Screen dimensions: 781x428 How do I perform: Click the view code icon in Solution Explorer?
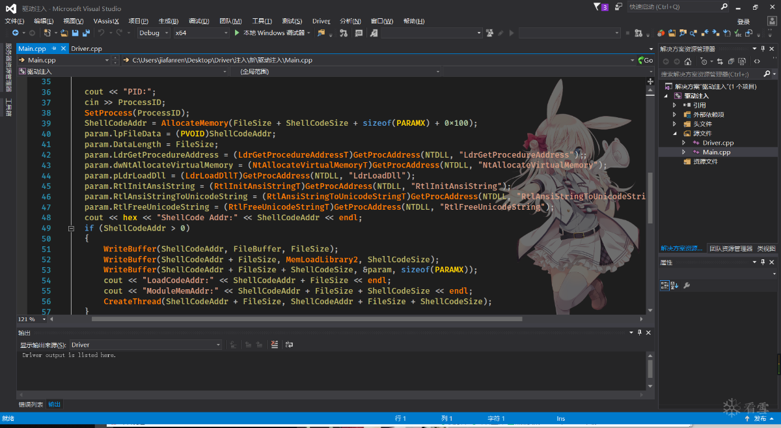click(x=757, y=61)
